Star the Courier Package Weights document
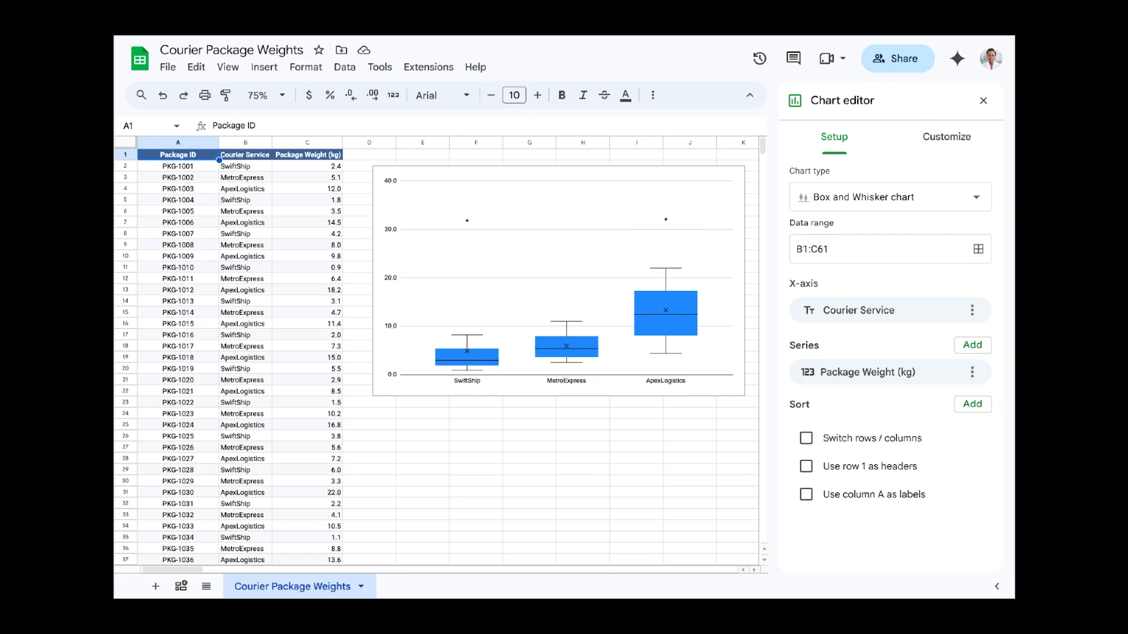Screen dimensions: 1128x634 (319, 50)
